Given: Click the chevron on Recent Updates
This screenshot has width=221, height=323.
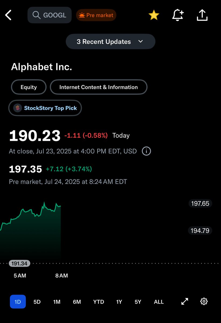Looking at the screenshot, I should click(x=140, y=41).
